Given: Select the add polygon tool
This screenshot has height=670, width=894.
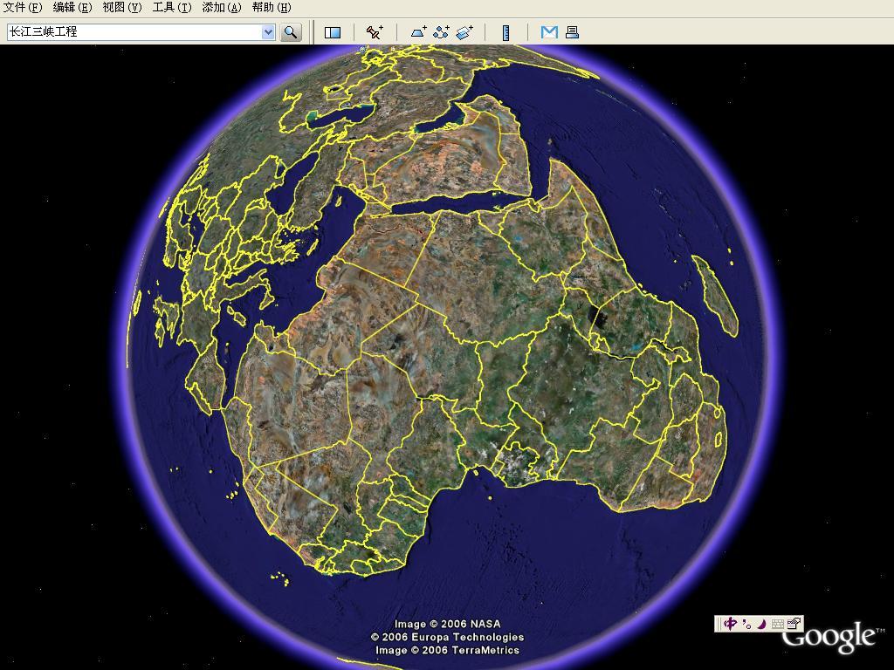Looking at the screenshot, I should pos(419,32).
